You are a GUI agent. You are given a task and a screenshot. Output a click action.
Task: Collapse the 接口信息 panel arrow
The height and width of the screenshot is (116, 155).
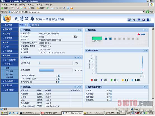click(x=87, y=30)
